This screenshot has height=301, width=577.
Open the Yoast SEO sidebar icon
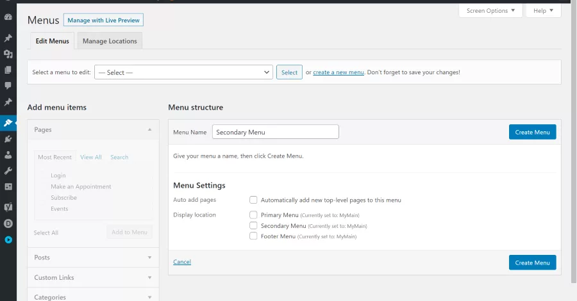tap(8, 207)
